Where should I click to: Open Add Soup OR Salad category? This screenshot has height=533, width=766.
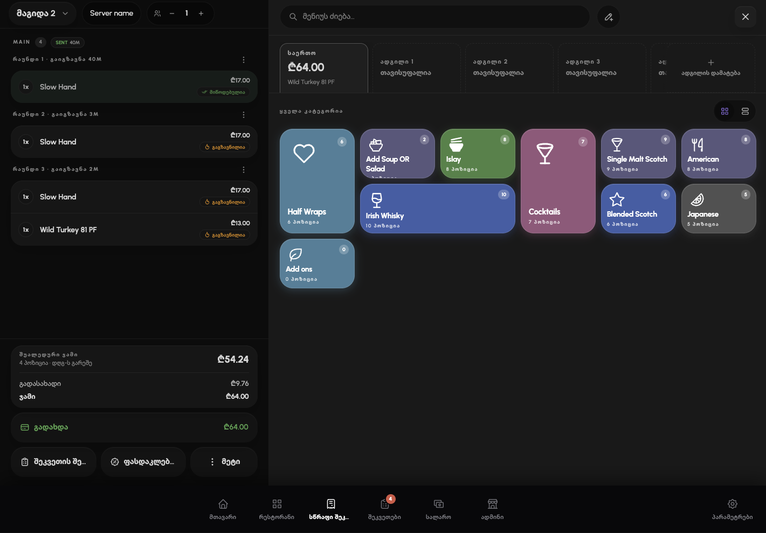point(397,154)
